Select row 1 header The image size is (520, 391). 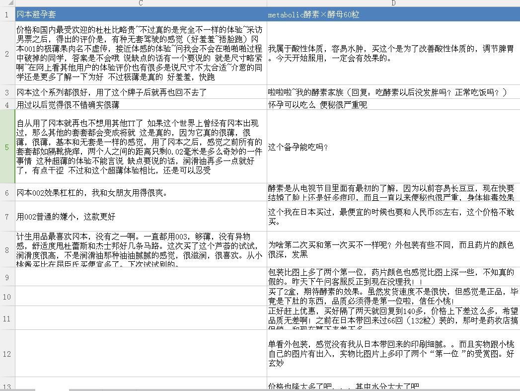pyautogui.click(x=6, y=14)
